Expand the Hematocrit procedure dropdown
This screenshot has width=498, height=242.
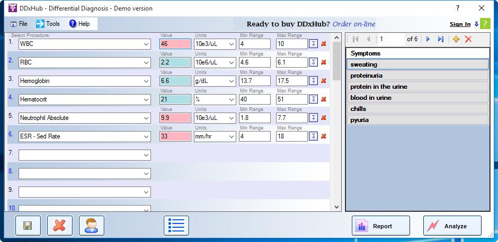click(146, 99)
